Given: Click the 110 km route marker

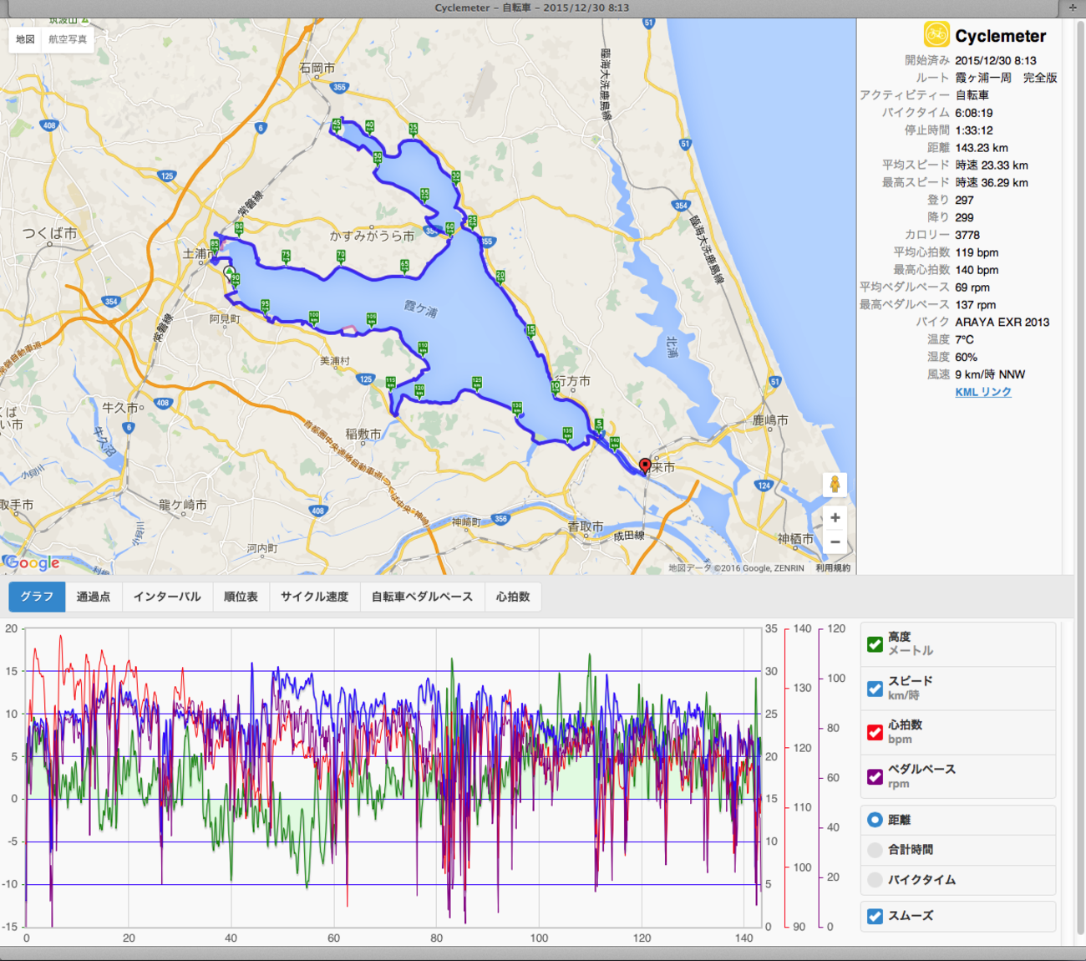Looking at the screenshot, I should pyautogui.click(x=423, y=347).
